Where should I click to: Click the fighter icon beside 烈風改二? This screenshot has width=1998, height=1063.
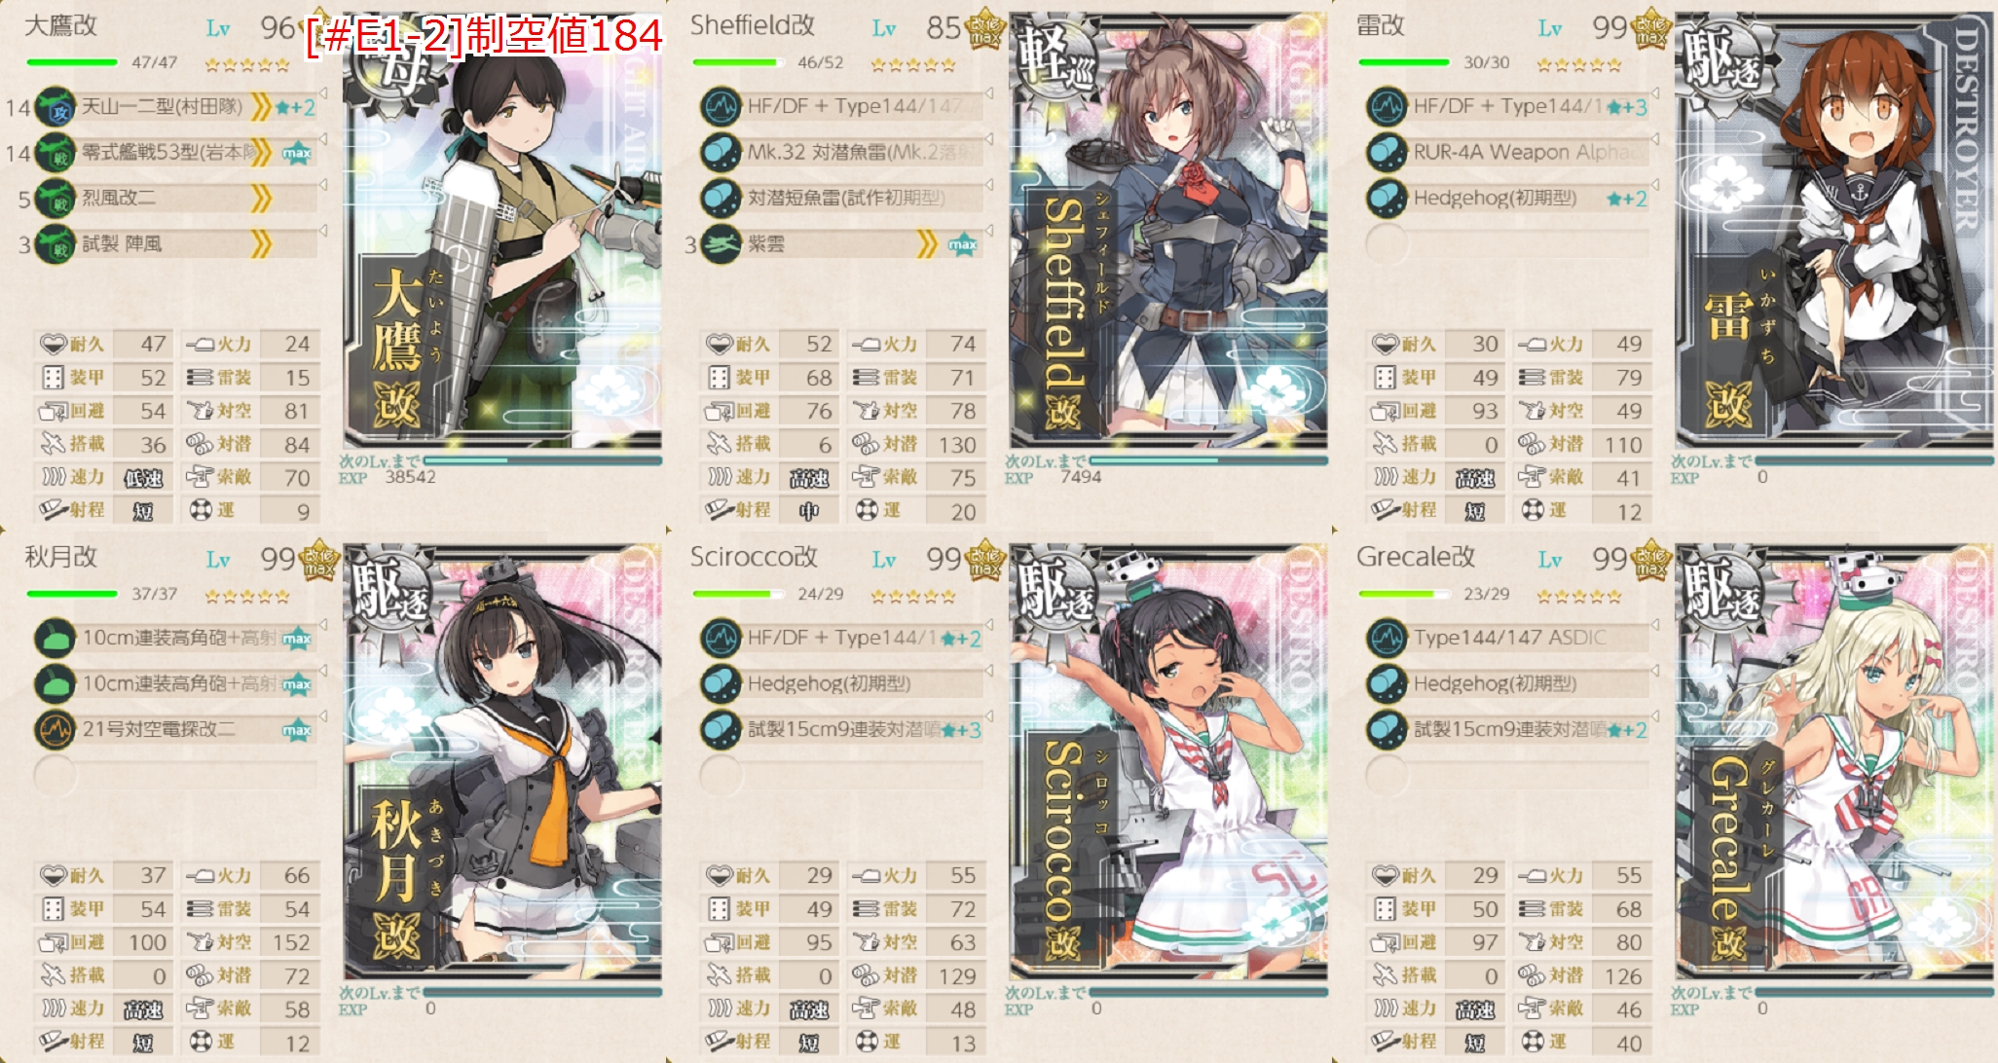[55, 199]
